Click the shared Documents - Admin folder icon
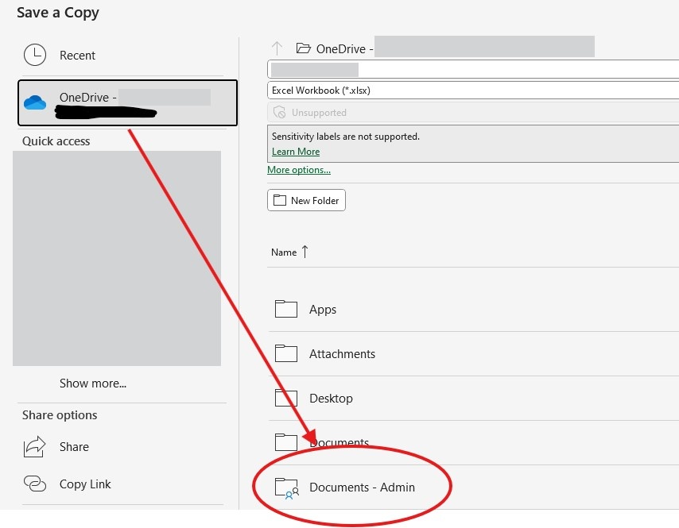The image size is (679, 528). point(286,487)
